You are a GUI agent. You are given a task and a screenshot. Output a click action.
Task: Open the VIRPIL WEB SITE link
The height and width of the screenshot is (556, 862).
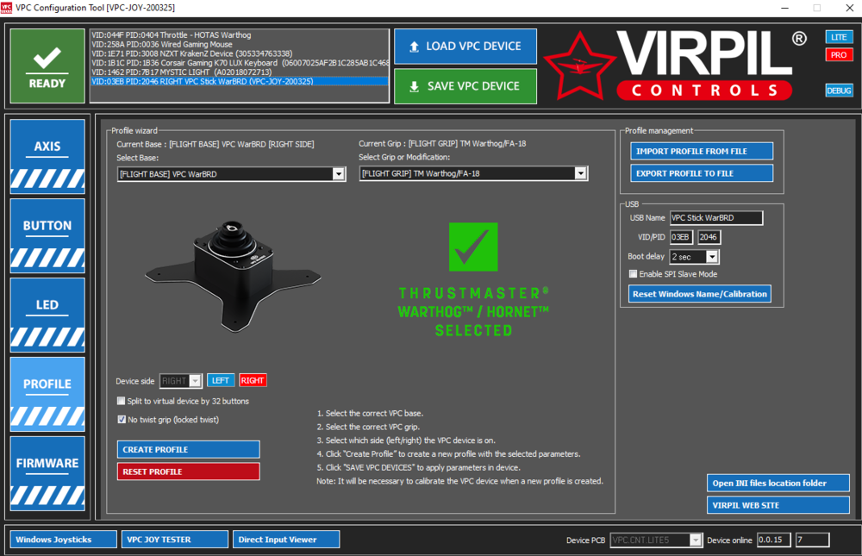(778, 505)
